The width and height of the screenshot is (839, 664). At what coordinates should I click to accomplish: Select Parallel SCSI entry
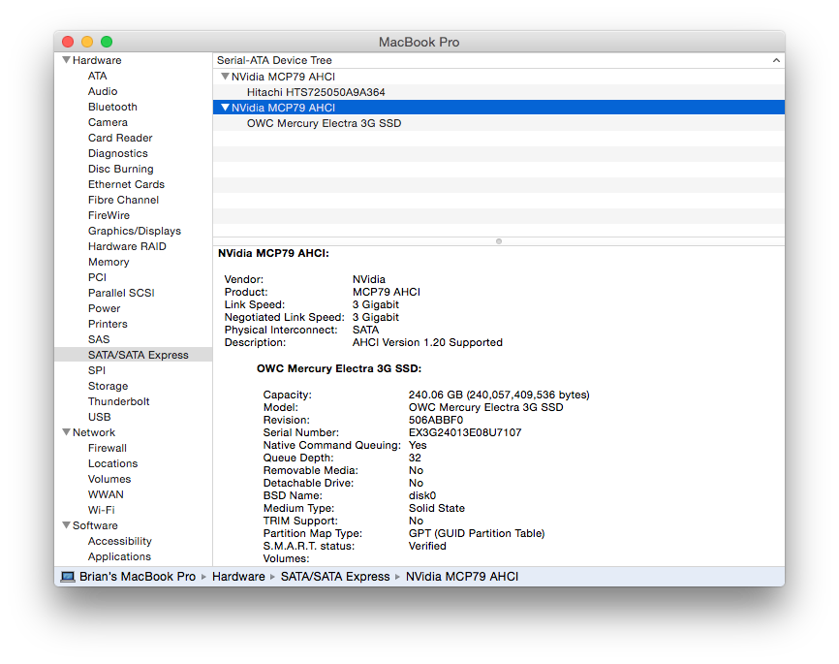tap(121, 294)
